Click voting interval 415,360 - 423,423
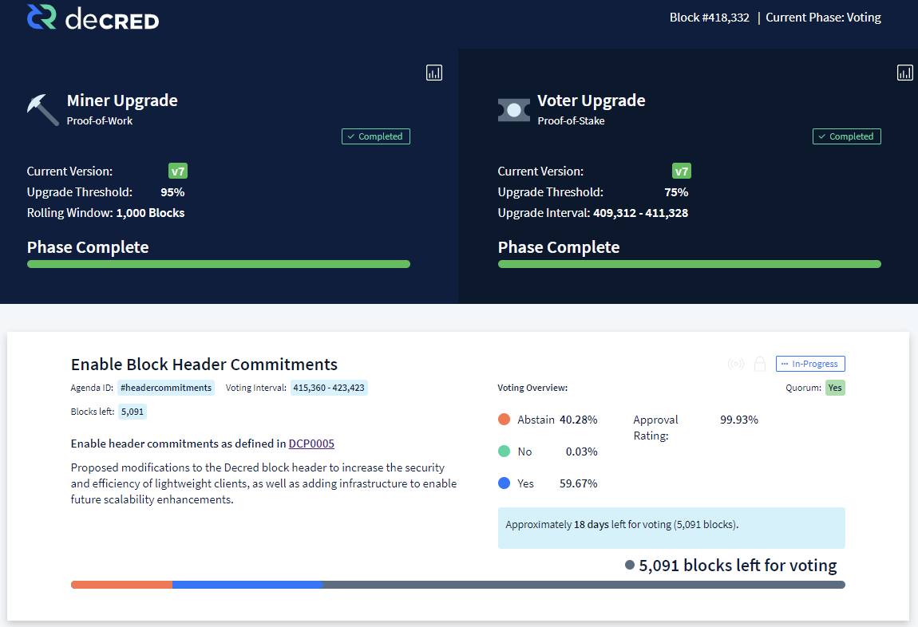Screen dimensions: 918x627 pyautogui.click(x=329, y=388)
